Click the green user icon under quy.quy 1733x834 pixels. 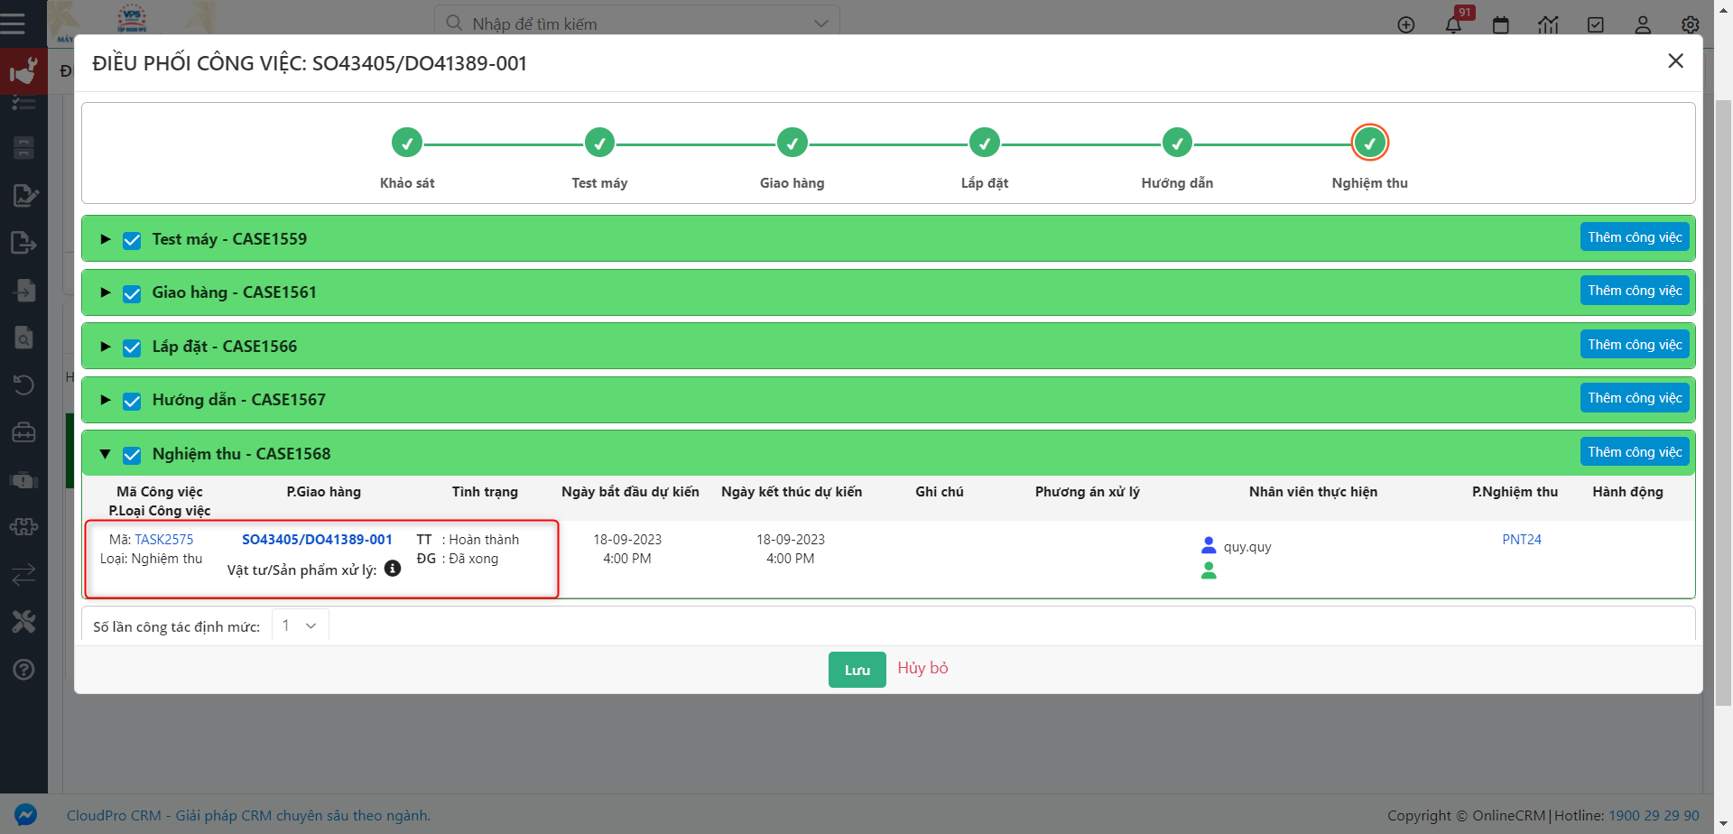(x=1209, y=570)
